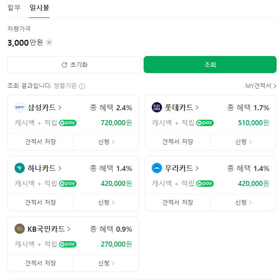280x280 pixels.
Task: Expand 롯데카드 details chevron
Action: (197, 108)
